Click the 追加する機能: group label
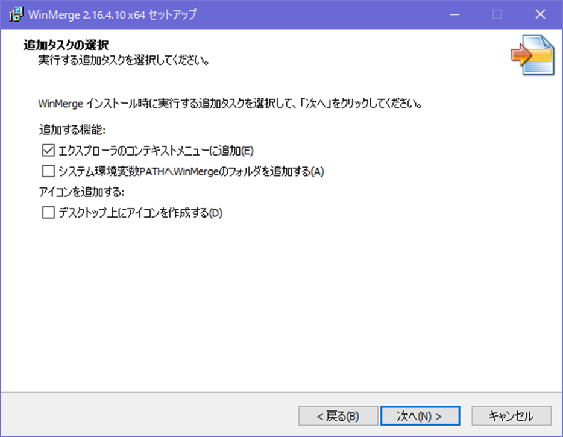The height and width of the screenshot is (437, 563). [x=72, y=130]
